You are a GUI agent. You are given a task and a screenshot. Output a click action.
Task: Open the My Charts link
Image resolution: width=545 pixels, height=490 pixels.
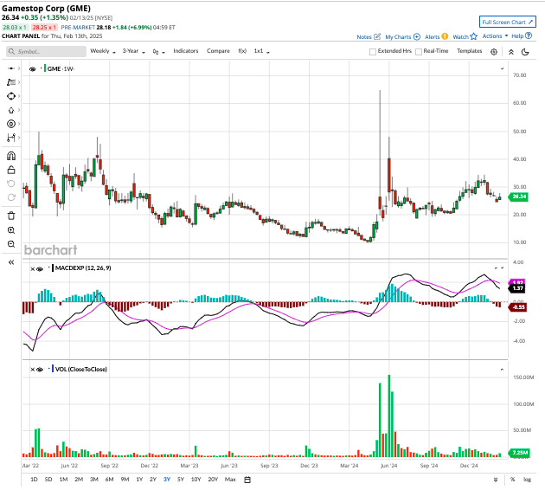coord(402,37)
